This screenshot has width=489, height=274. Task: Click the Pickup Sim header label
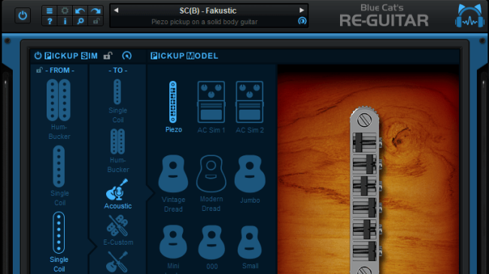point(71,56)
